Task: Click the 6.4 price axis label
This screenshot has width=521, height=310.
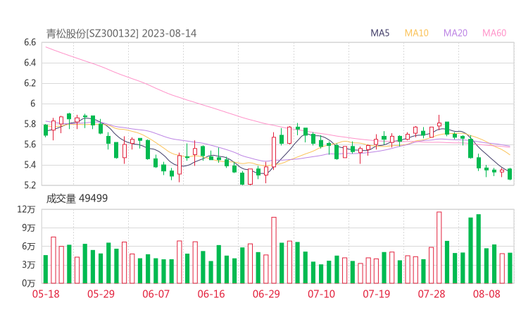Action: click(x=30, y=63)
